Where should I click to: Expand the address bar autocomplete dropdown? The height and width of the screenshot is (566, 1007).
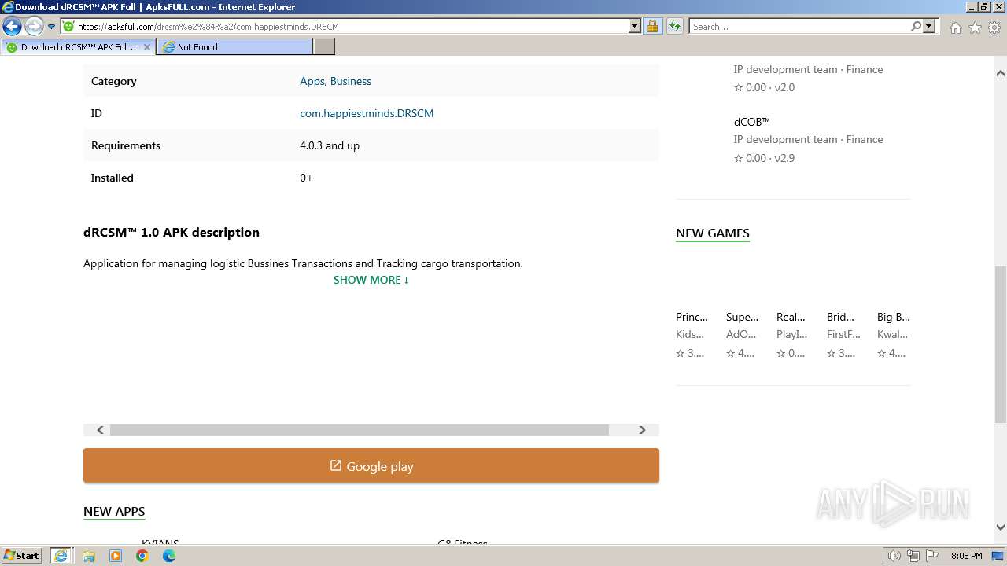(x=635, y=26)
